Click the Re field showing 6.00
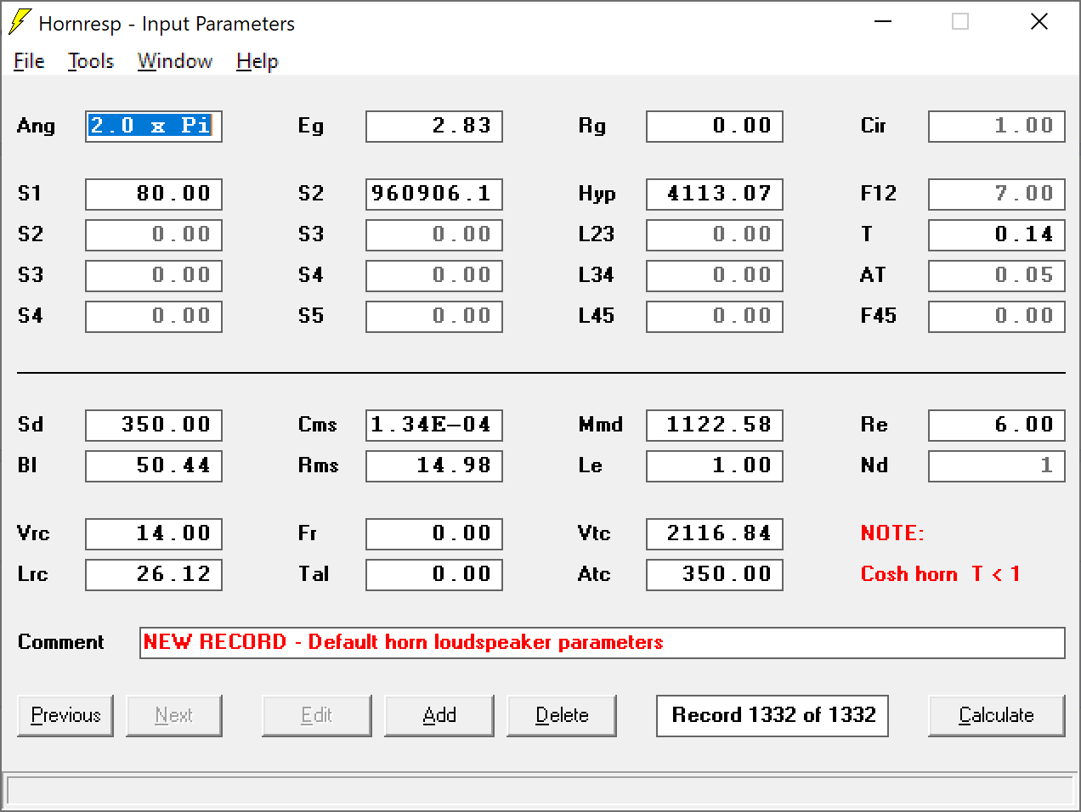Viewport: 1081px width, 812px height. (997, 426)
